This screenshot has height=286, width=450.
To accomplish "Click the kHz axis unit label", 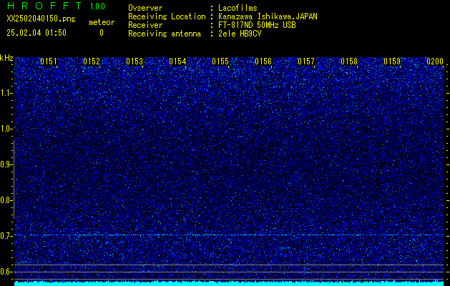I will pos(6,58).
